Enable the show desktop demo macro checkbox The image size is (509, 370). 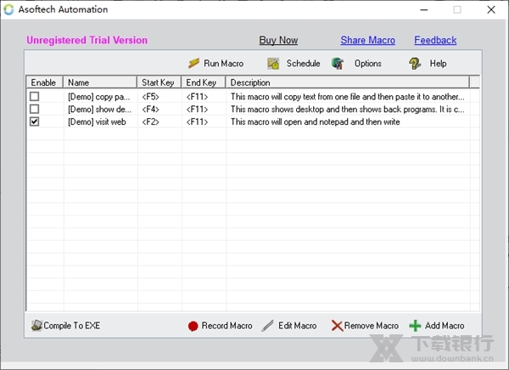[x=35, y=109]
